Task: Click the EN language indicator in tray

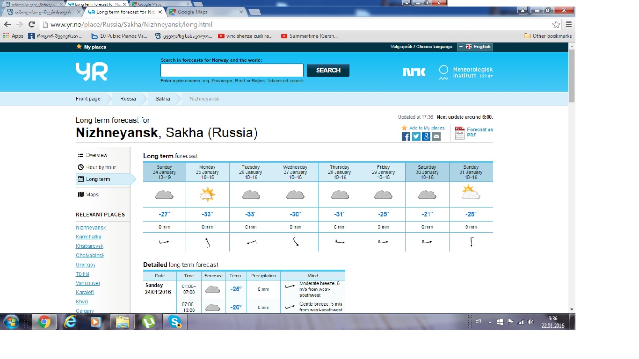Action: (478, 321)
